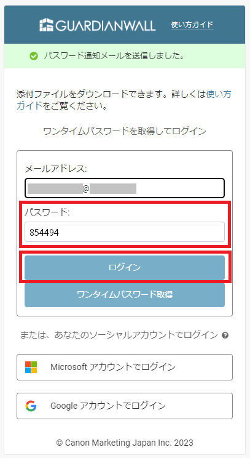Image resolution: width=250 pixels, height=458 pixels.
Task: Click the Canon Marketing Japan copyright text
Action: 125,443
